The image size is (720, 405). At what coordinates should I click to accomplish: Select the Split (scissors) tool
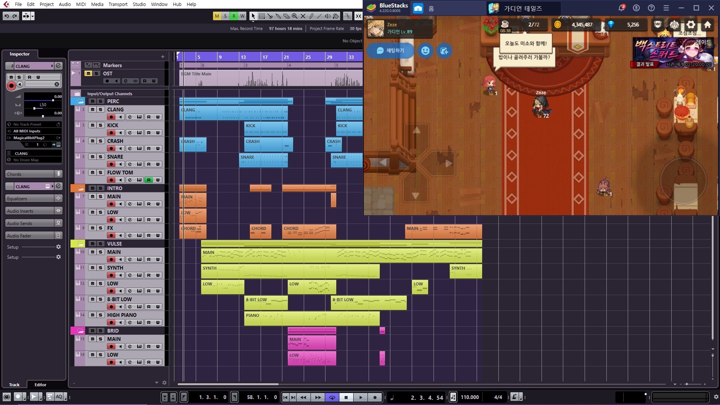click(270, 16)
